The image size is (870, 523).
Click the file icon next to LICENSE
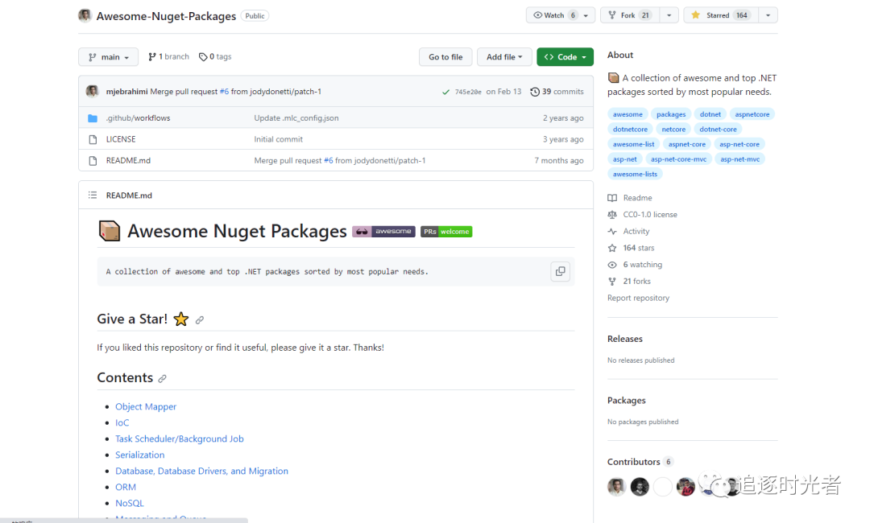point(93,139)
